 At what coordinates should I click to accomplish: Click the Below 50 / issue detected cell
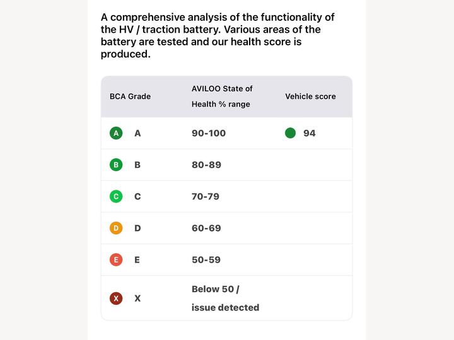[225, 298]
